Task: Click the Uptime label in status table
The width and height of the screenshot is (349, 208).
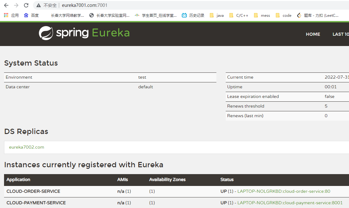Action: 235,87
